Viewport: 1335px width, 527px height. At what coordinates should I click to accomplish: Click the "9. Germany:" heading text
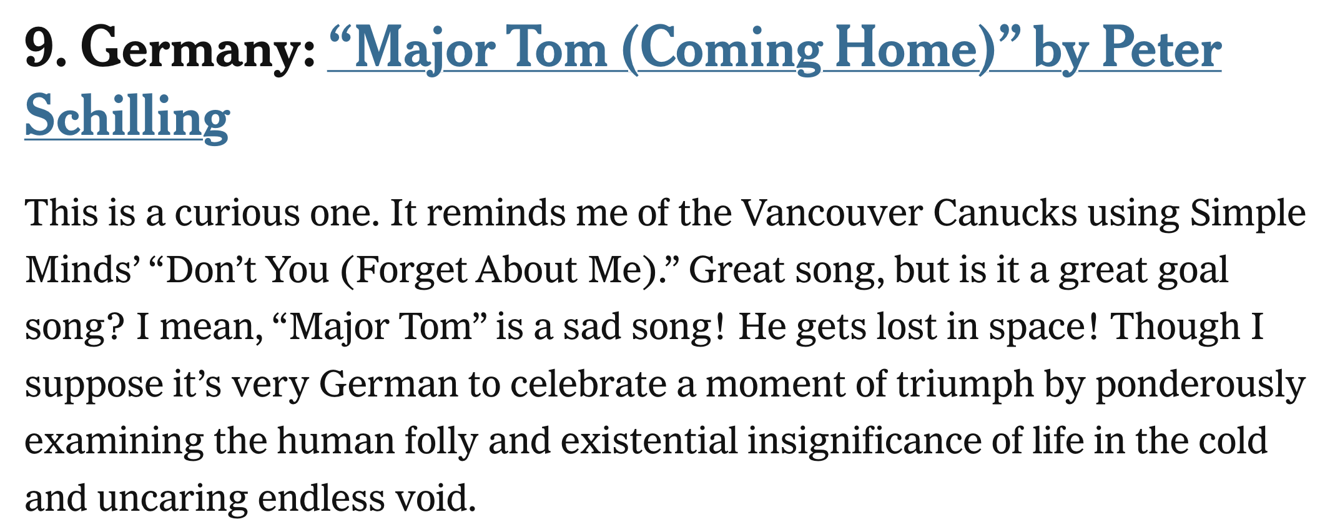[x=170, y=50]
